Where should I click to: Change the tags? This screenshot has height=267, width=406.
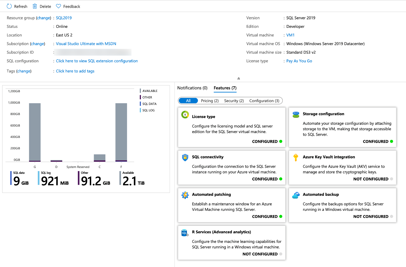pyautogui.click(x=24, y=71)
